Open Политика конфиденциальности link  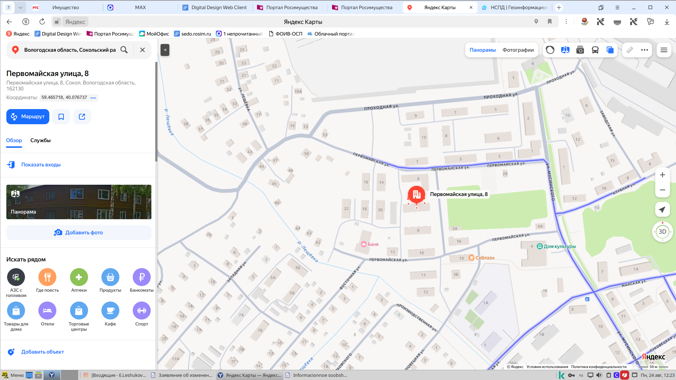coord(599,367)
